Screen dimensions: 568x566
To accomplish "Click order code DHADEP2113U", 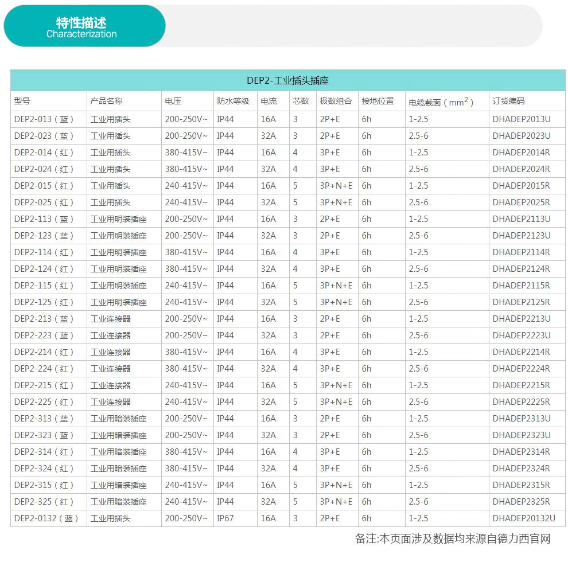I will tap(522, 219).
